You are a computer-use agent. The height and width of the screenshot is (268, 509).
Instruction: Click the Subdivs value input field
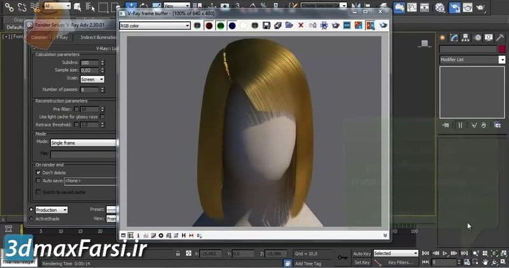pyautogui.click(x=88, y=64)
